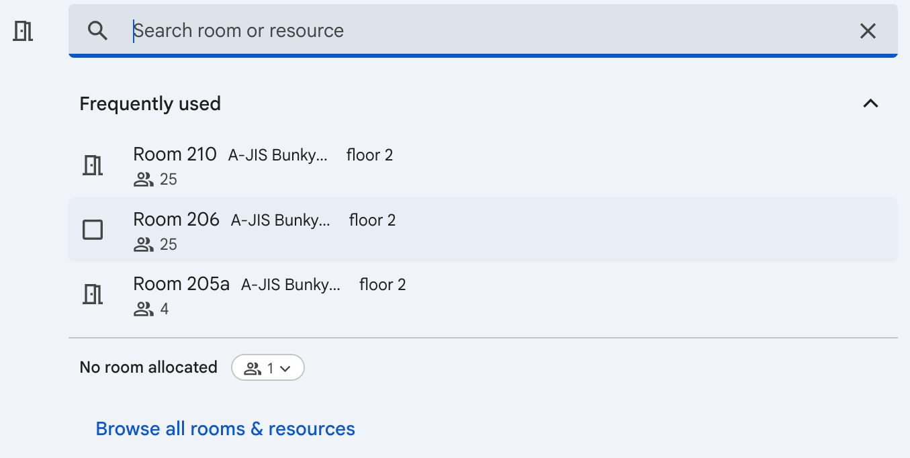
Task: Click capacity people icon under Room 205a
Action: pyautogui.click(x=144, y=310)
